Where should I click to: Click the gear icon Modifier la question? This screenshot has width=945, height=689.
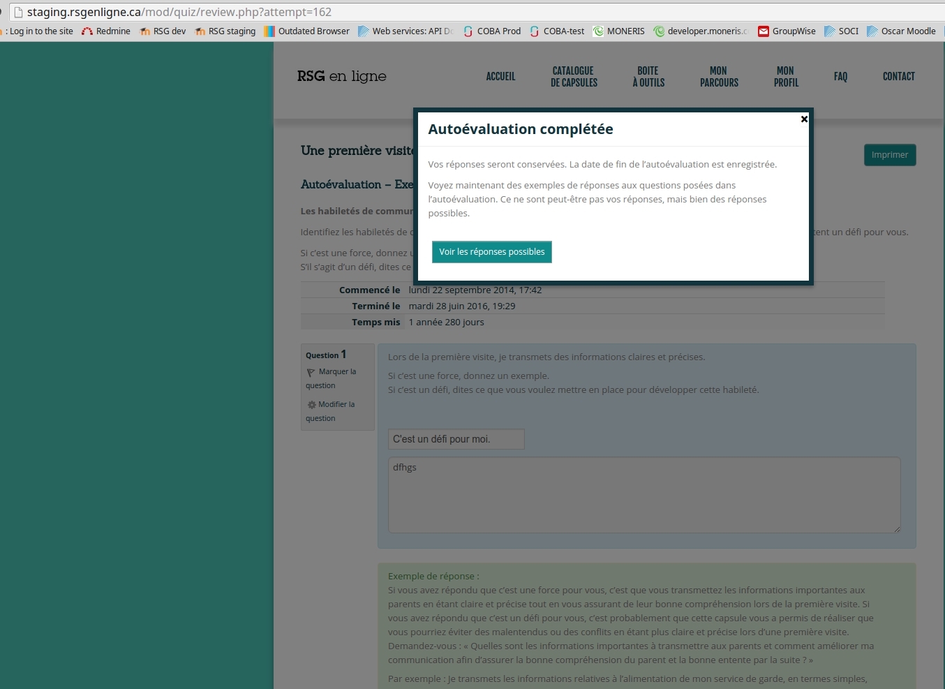tap(311, 405)
